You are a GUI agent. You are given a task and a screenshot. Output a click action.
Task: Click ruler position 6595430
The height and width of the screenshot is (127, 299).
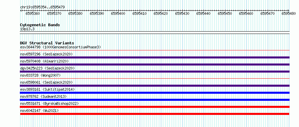point(182,13)
